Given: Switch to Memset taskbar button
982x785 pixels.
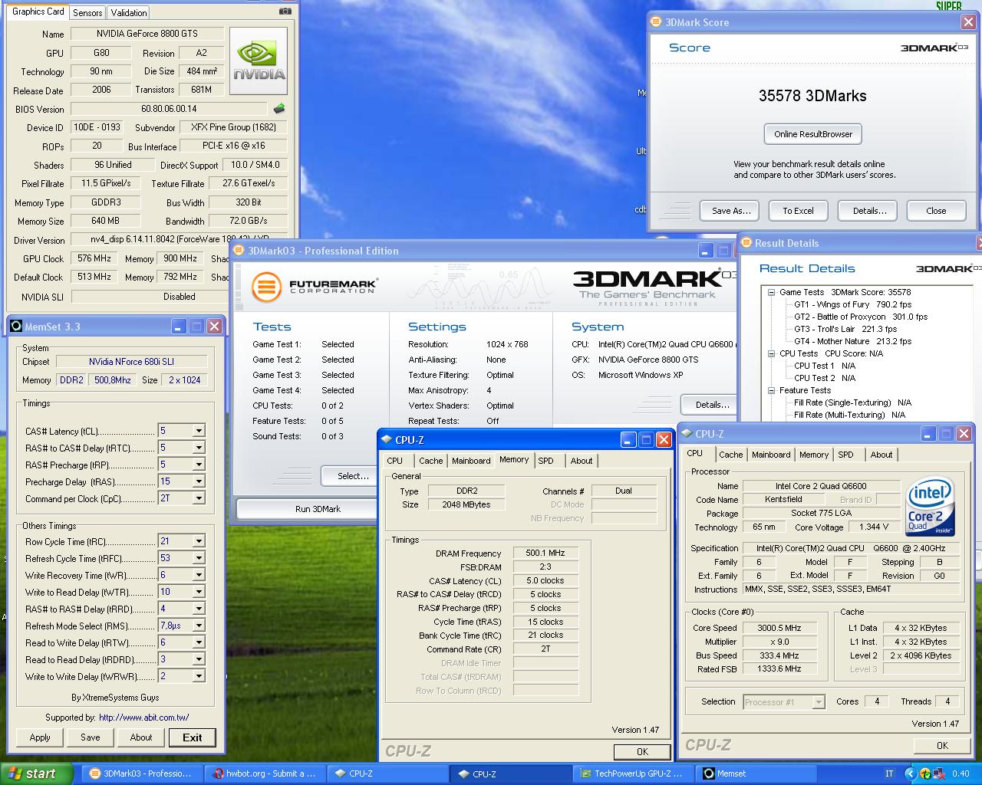Looking at the screenshot, I should point(756,774).
